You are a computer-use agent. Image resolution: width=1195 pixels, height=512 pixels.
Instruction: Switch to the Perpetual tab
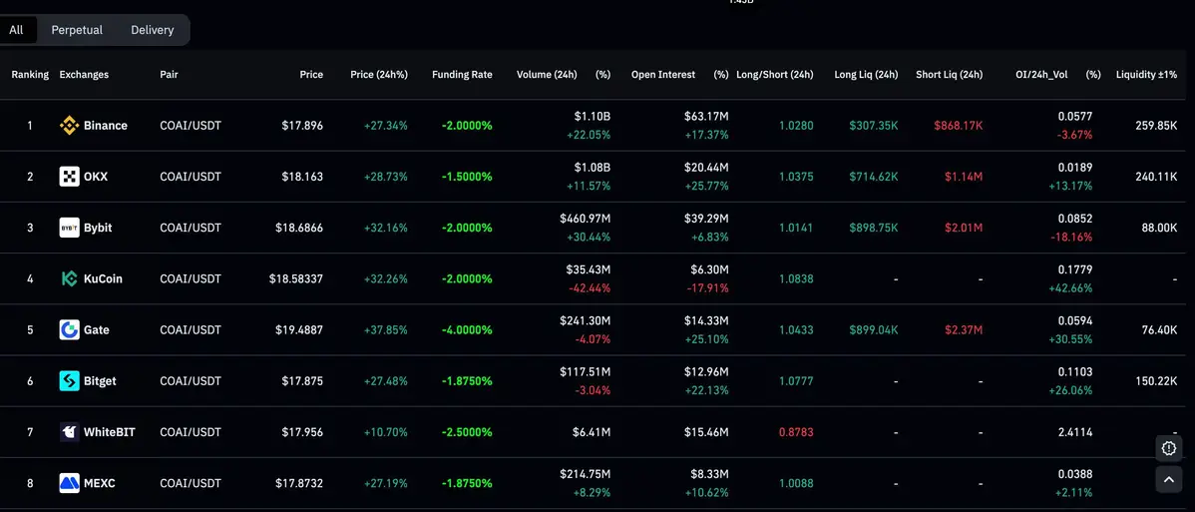coord(77,30)
